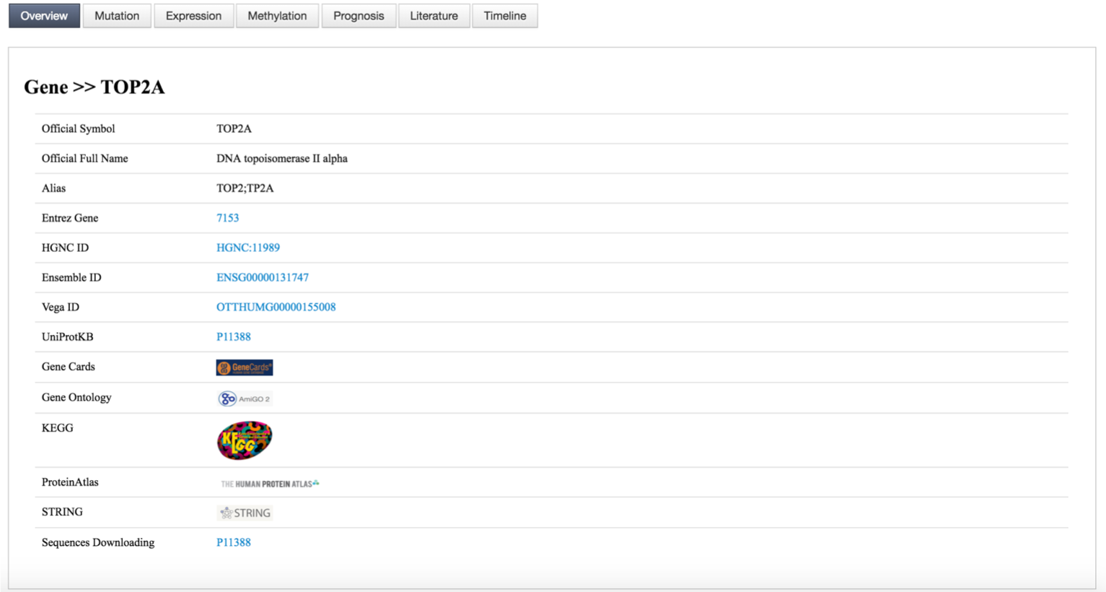Image resolution: width=1106 pixels, height=592 pixels.
Task: View the Literature tab
Action: (x=434, y=16)
